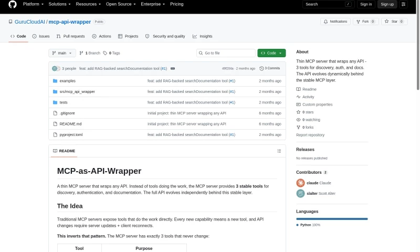Image resolution: width=420 pixels, height=252 pixels.
Task: Switch to the Actions tab
Action: (101, 36)
